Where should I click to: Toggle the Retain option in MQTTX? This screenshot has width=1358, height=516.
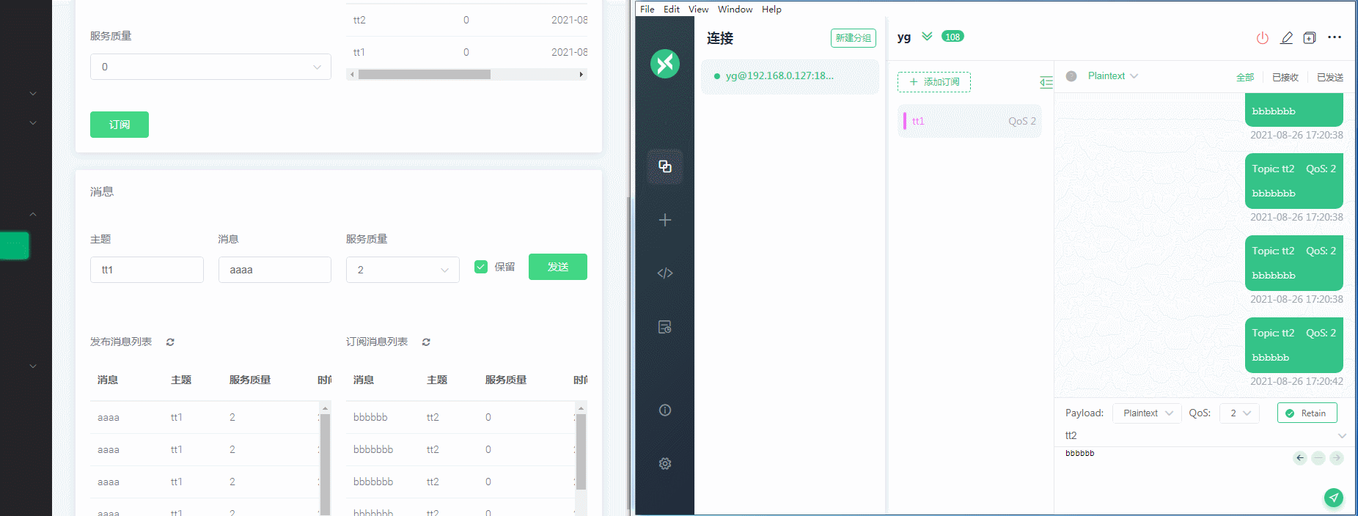[1307, 413]
